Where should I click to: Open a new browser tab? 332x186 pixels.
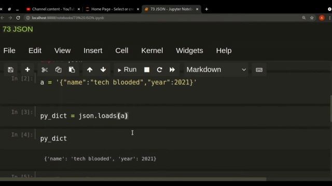(206, 9)
